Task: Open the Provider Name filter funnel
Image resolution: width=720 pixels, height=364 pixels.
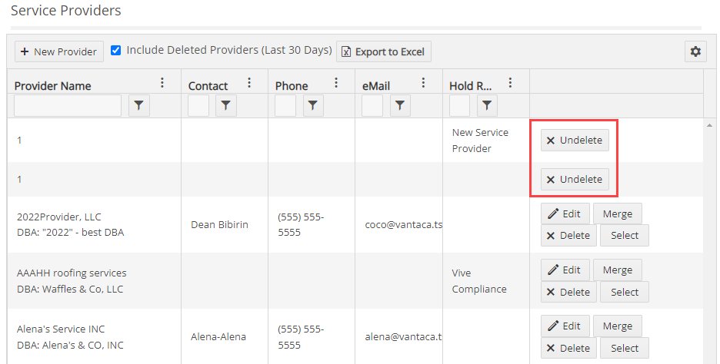Action: [138, 105]
